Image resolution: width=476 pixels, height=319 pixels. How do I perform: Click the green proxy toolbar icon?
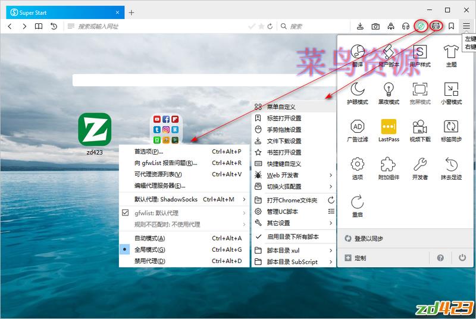[421, 26]
